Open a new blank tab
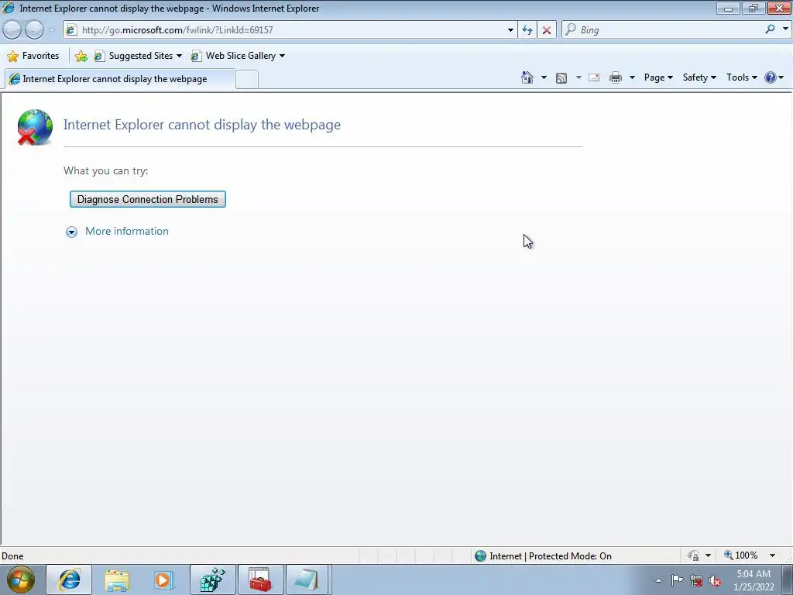Viewport: 793px width, 595px height. coord(247,80)
